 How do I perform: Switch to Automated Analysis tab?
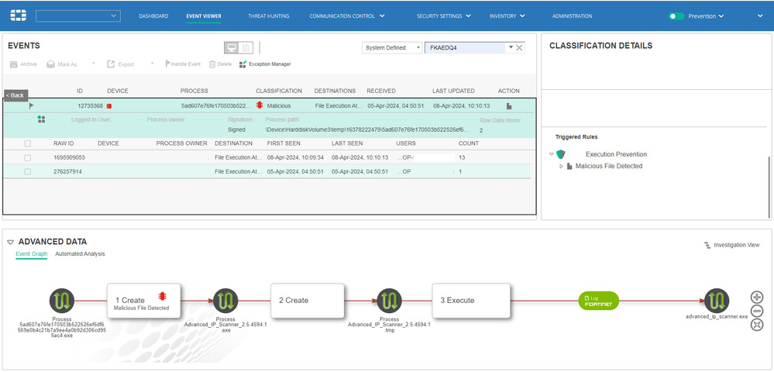click(80, 253)
